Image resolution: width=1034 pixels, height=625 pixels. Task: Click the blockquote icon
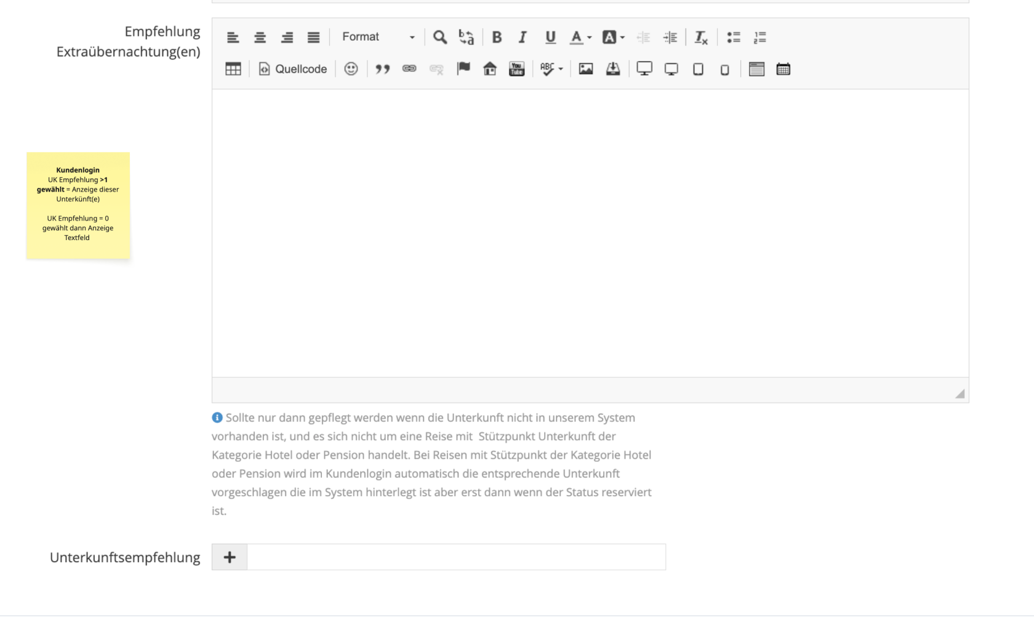coord(383,69)
